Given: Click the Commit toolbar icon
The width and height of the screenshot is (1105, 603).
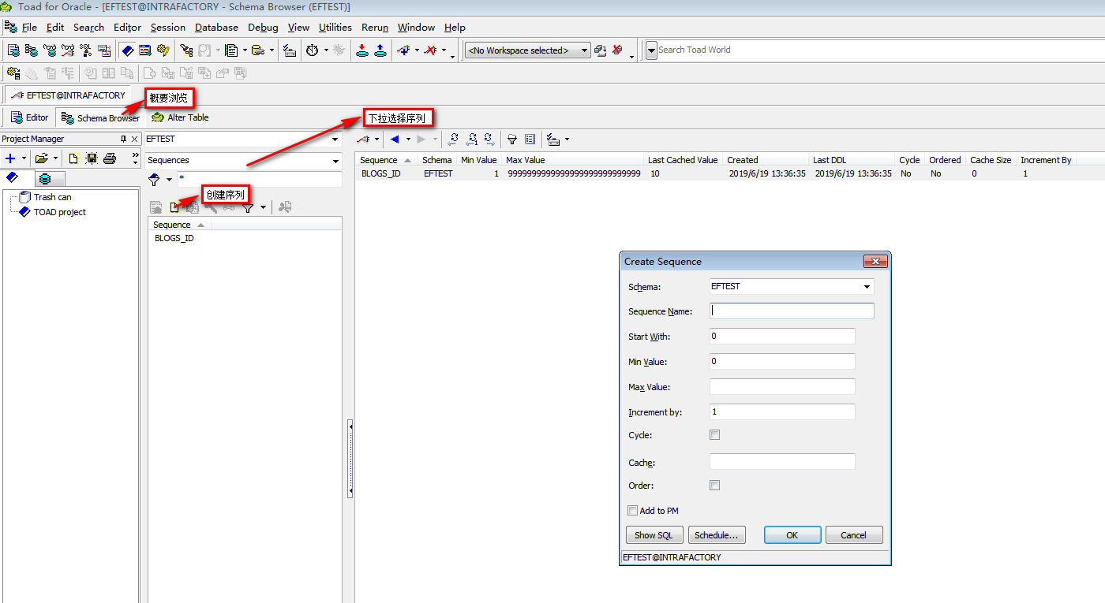Looking at the screenshot, I should coord(361,50).
